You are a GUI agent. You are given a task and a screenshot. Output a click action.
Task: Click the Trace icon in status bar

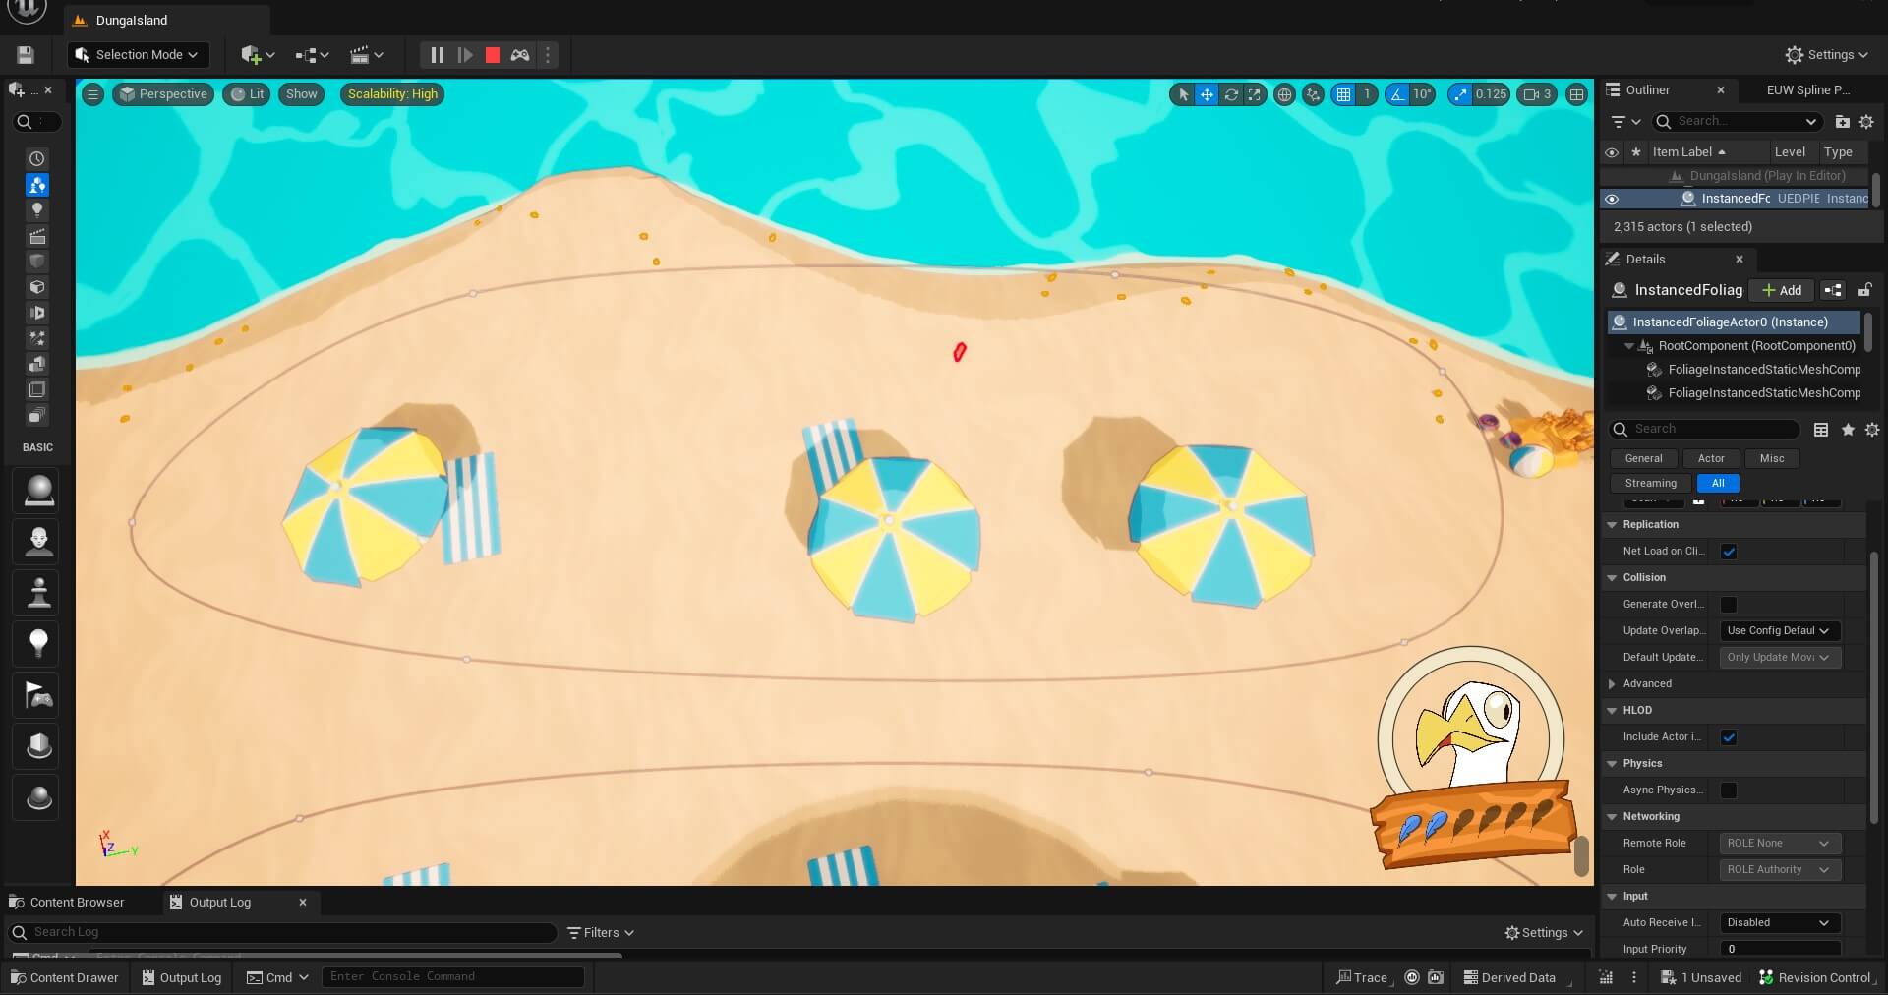pyautogui.click(x=1361, y=977)
